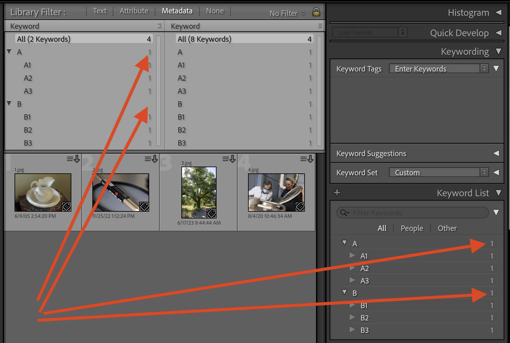Toggle the checkbox next to keyword B2
The width and height of the screenshot is (510, 343).
click(352, 318)
